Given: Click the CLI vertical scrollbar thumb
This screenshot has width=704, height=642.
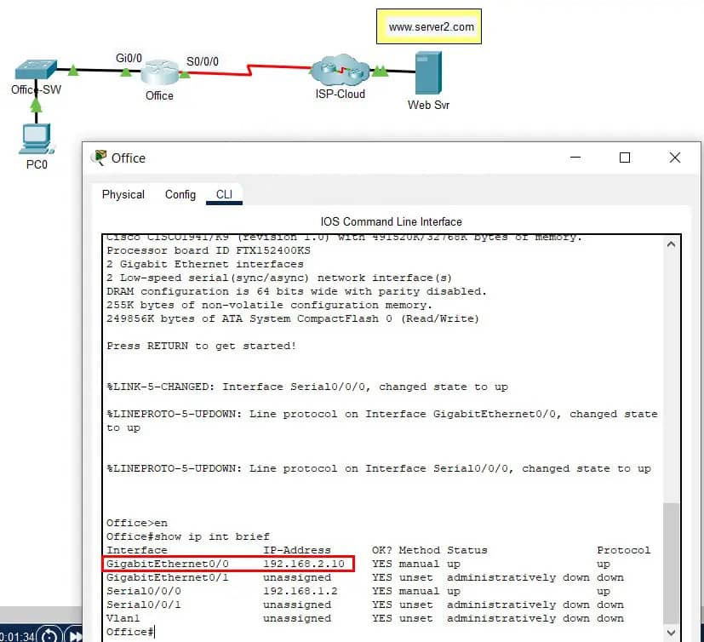Looking at the screenshot, I should (671, 564).
